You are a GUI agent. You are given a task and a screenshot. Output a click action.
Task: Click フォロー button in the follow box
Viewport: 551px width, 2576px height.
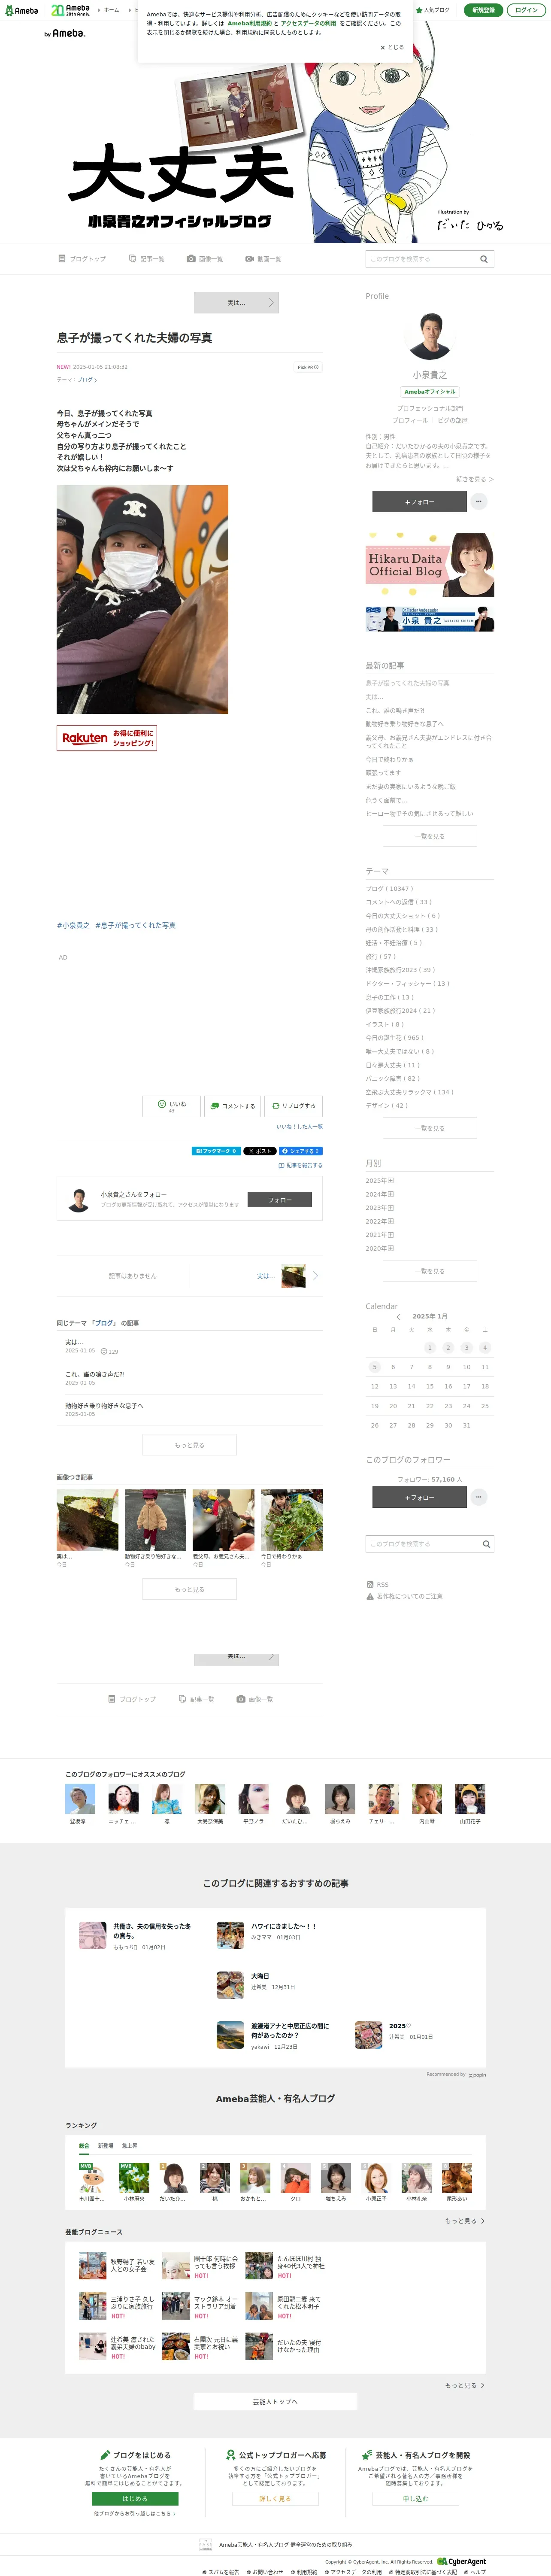(x=280, y=1200)
